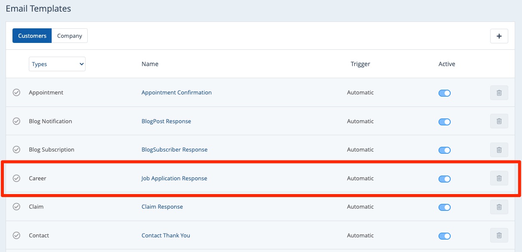Screen dimensions: 522x252
Task: Click trash icon for Contact Thank You
Action: coord(499,235)
